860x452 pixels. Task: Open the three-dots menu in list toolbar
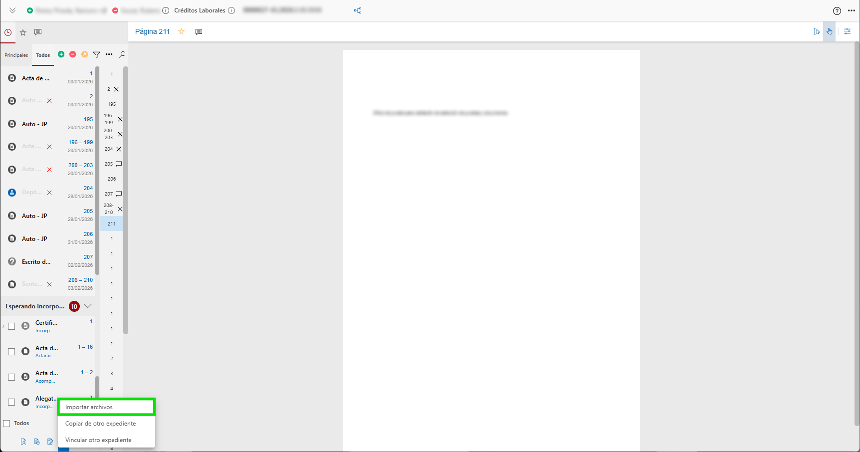point(109,54)
